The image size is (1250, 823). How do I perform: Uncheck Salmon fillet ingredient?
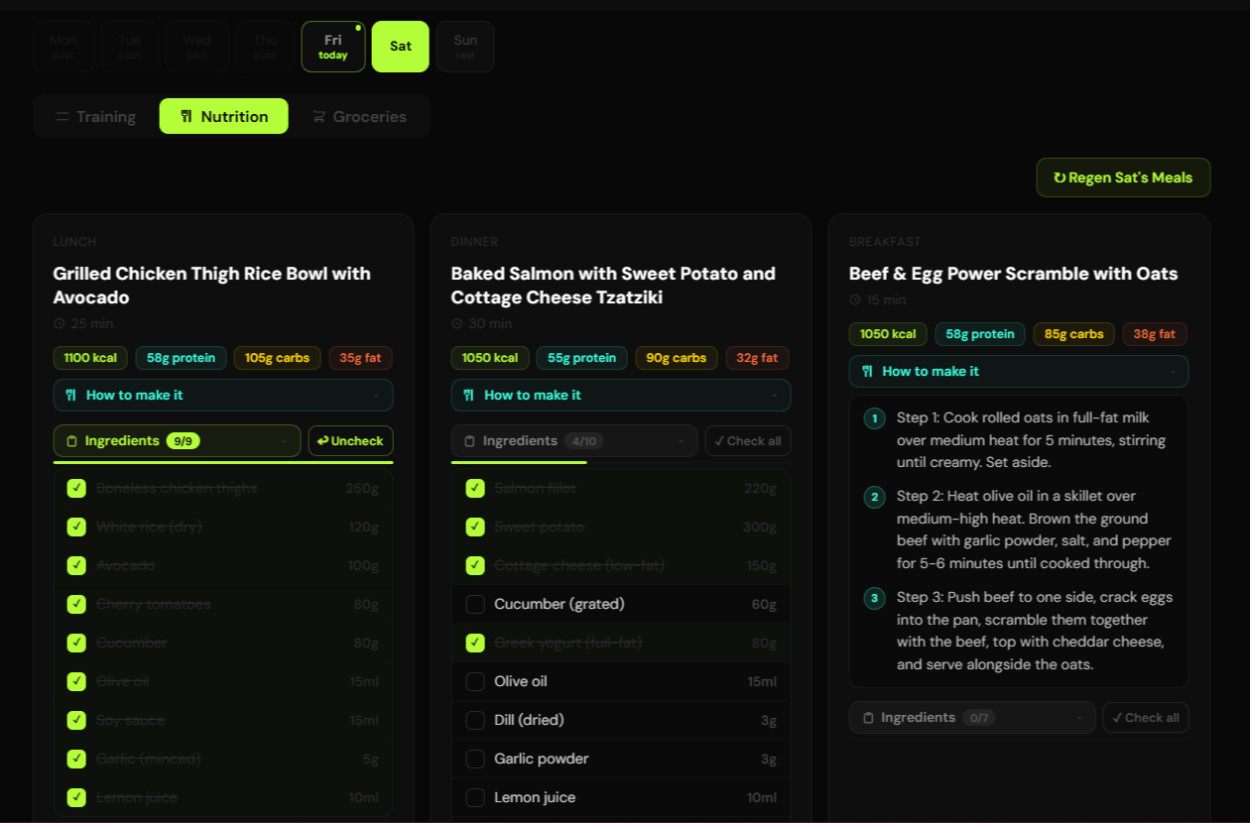pos(475,488)
